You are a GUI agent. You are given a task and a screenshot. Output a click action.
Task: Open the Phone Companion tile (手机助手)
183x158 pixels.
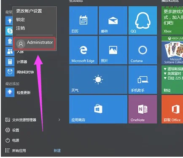coord(143,80)
